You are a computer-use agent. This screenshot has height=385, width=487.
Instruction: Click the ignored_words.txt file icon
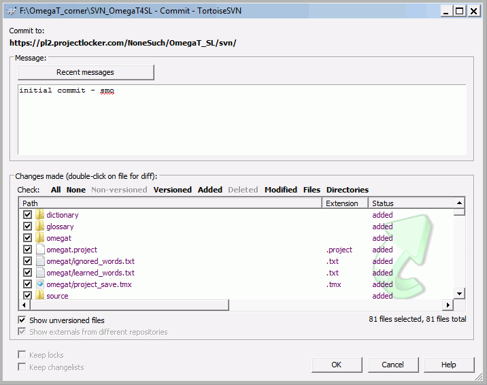[40, 261]
